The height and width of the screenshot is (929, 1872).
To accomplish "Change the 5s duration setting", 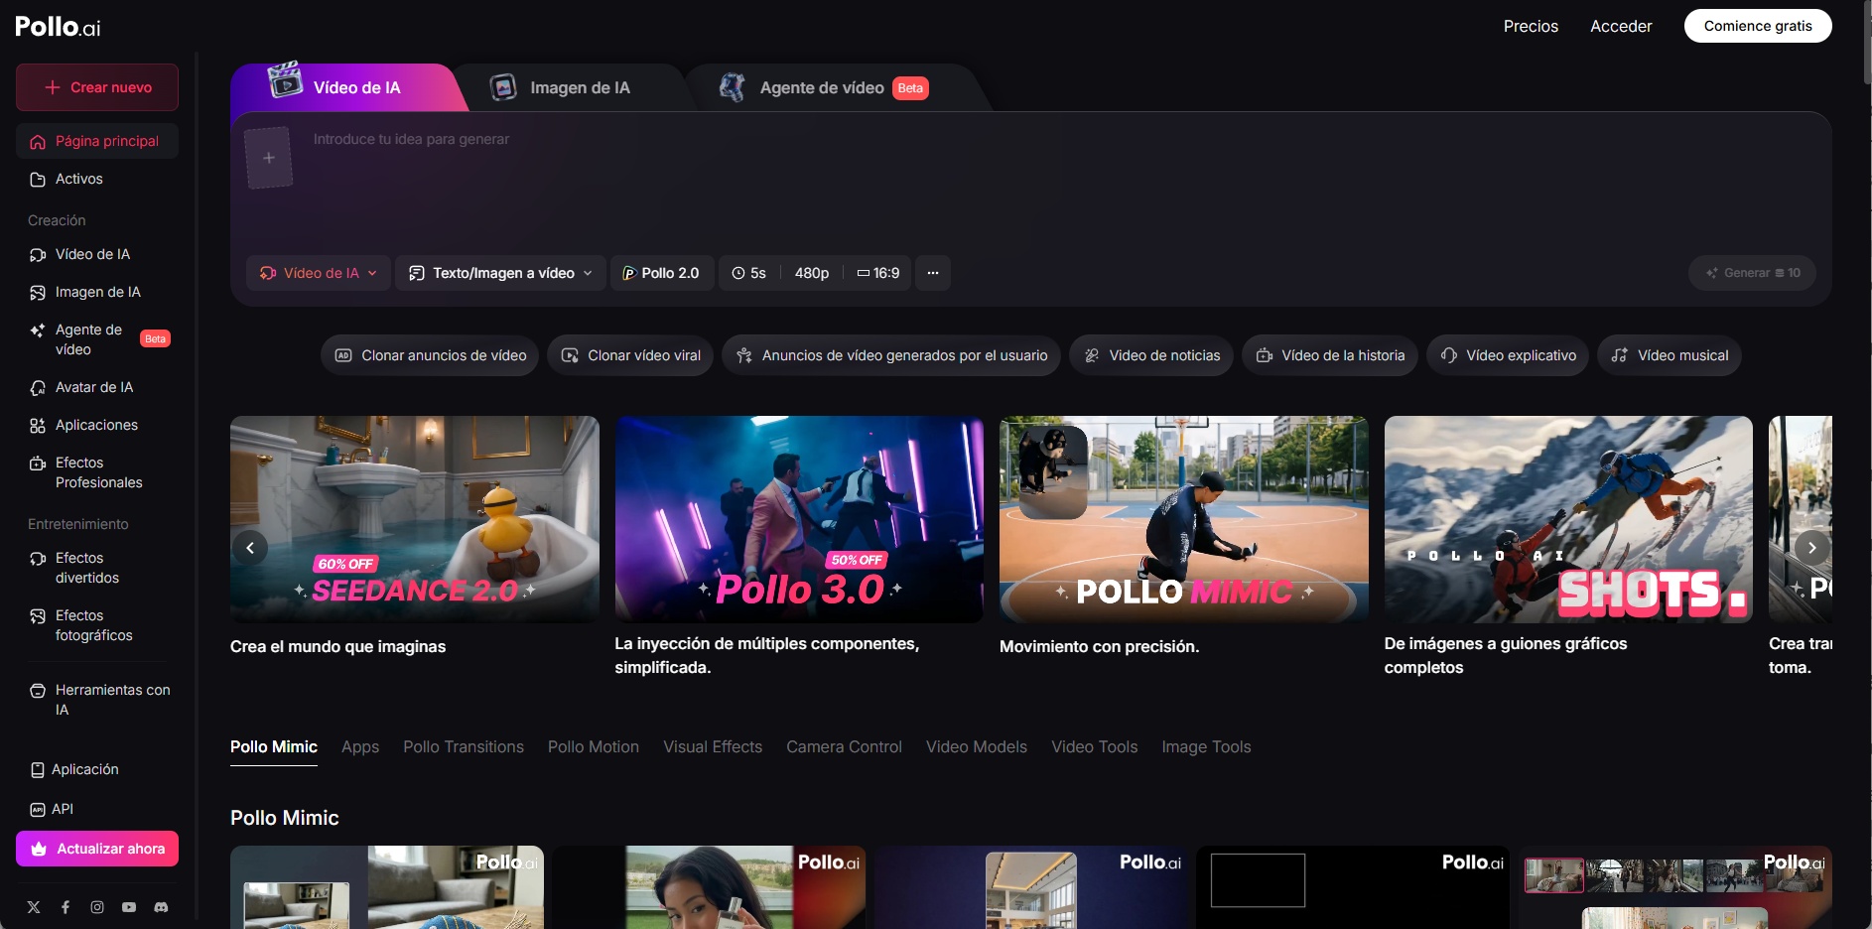I will (x=749, y=273).
